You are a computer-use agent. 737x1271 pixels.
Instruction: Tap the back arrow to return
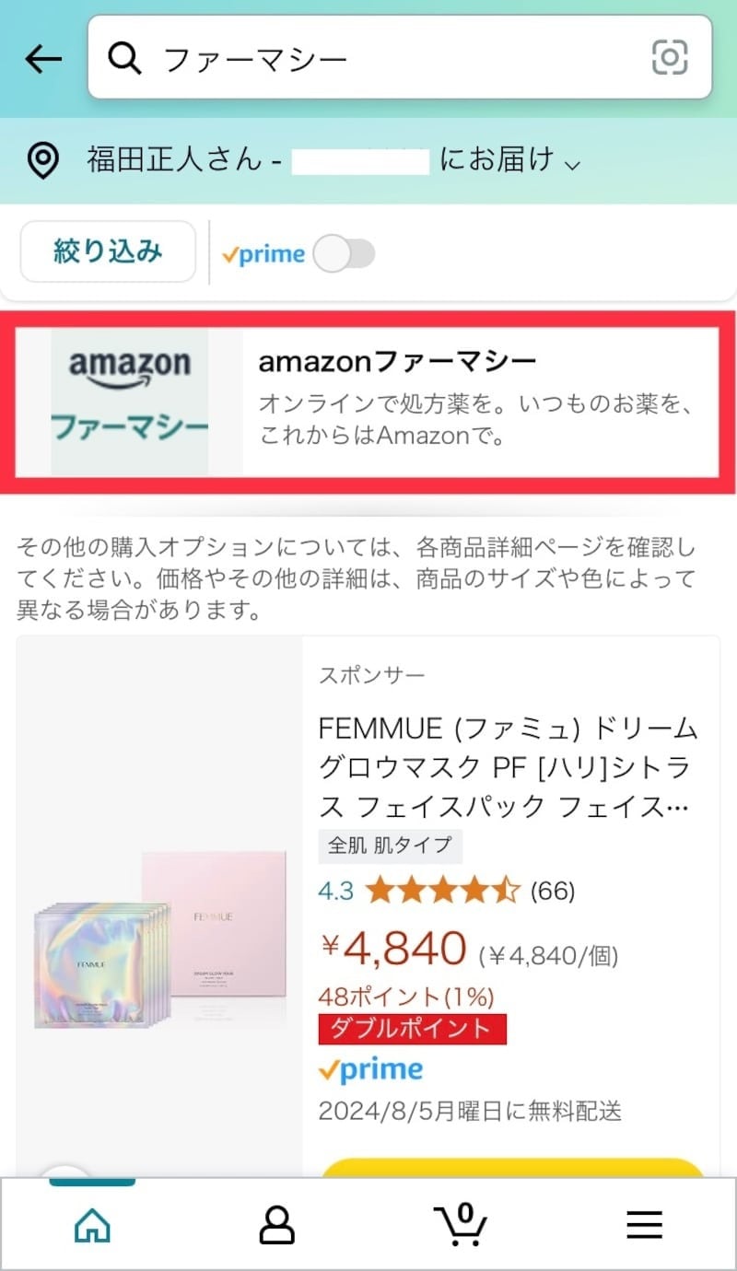41,57
